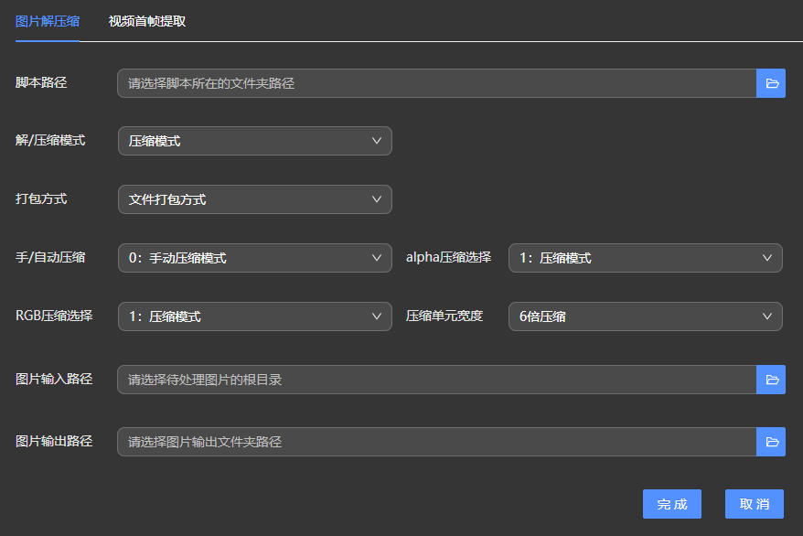Open the 视频首帧提取 tab

(x=147, y=21)
